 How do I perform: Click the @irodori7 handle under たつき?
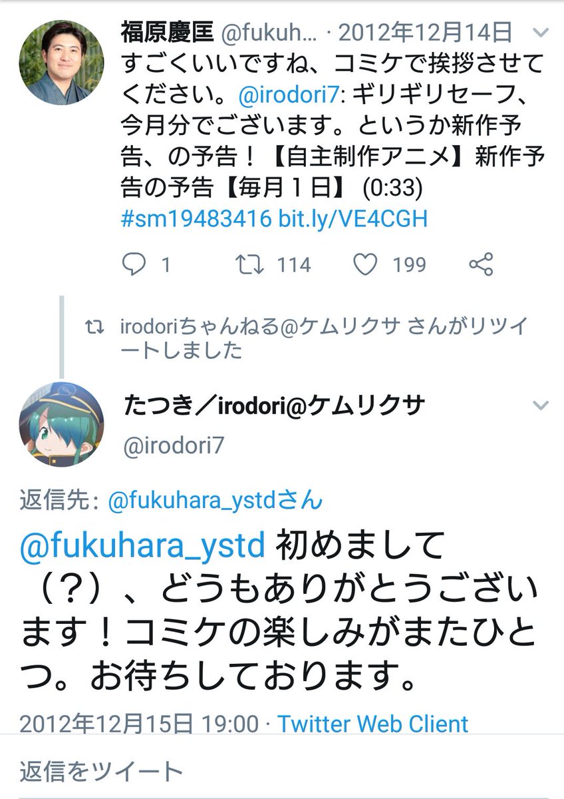174,446
